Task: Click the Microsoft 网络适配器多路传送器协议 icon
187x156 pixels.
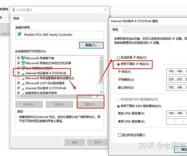Action: (x=23, y=78)
